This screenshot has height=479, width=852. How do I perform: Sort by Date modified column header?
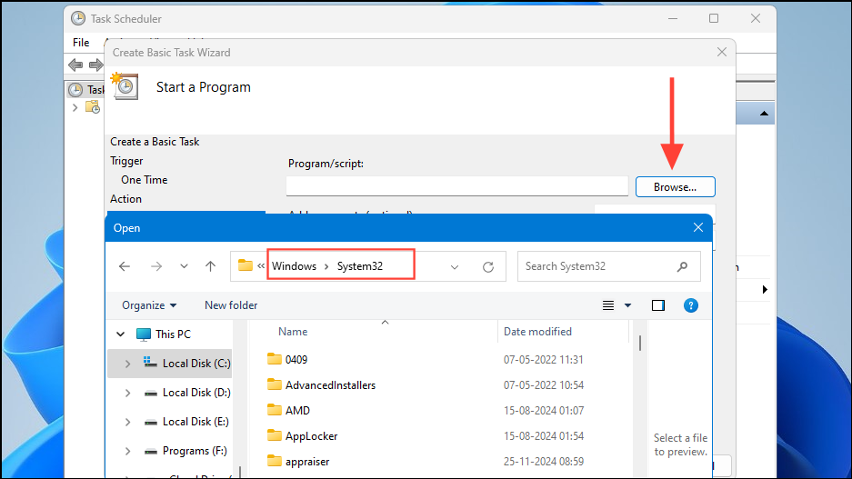537,331
